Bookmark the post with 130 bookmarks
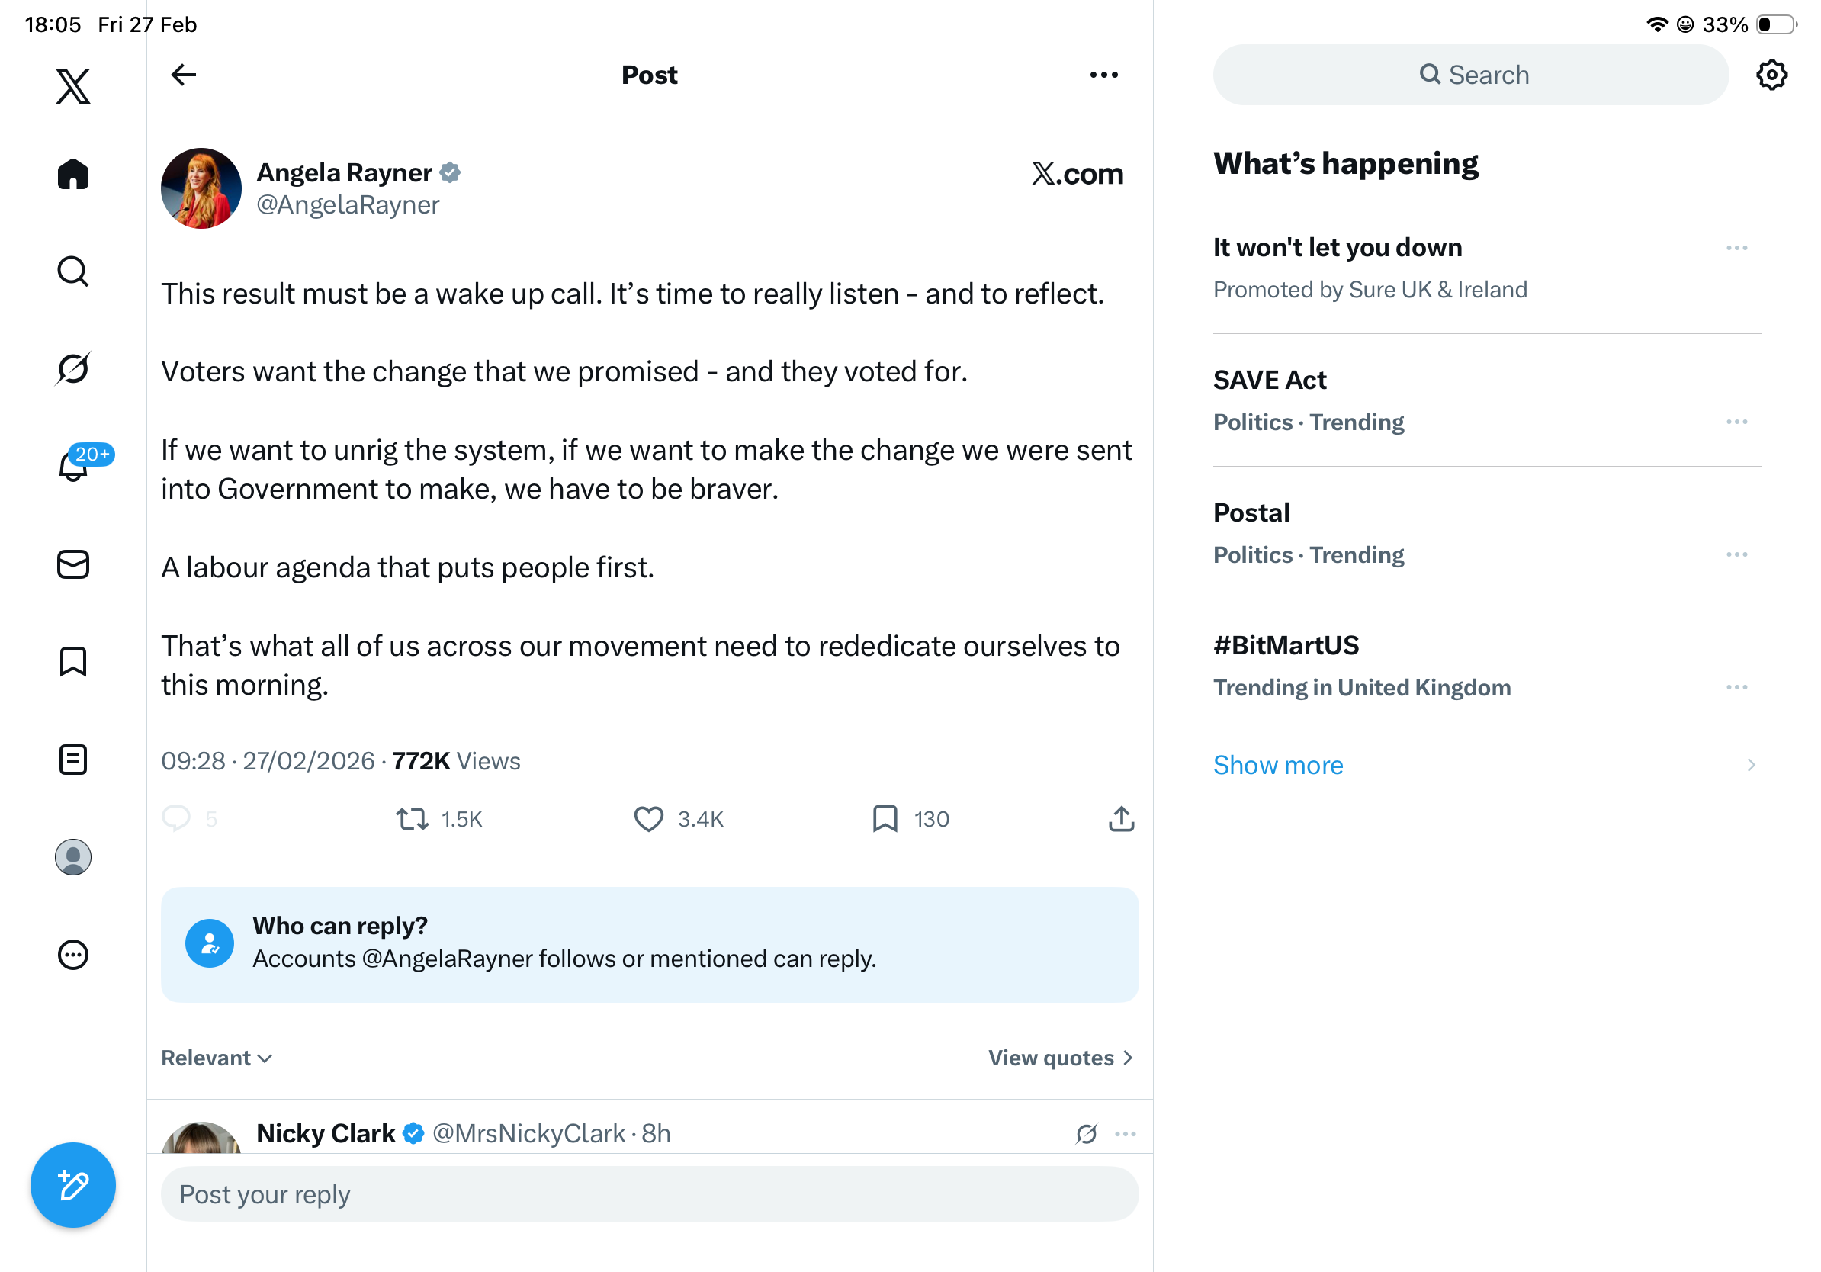 coord(885,819)
